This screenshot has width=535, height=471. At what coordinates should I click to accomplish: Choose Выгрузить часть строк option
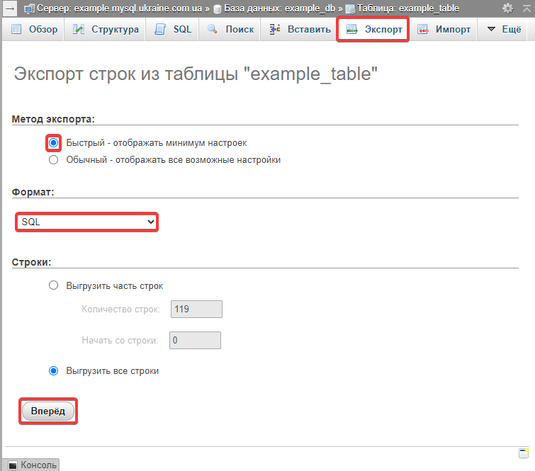coord(53,286)
